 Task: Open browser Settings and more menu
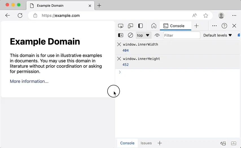click(x=234, y=15)
